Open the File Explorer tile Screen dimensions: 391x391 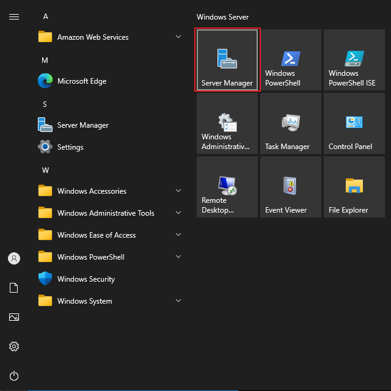tap(354, 187)
